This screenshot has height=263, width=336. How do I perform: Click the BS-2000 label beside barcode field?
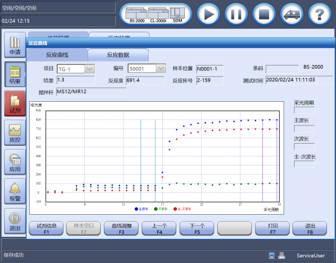313,67
